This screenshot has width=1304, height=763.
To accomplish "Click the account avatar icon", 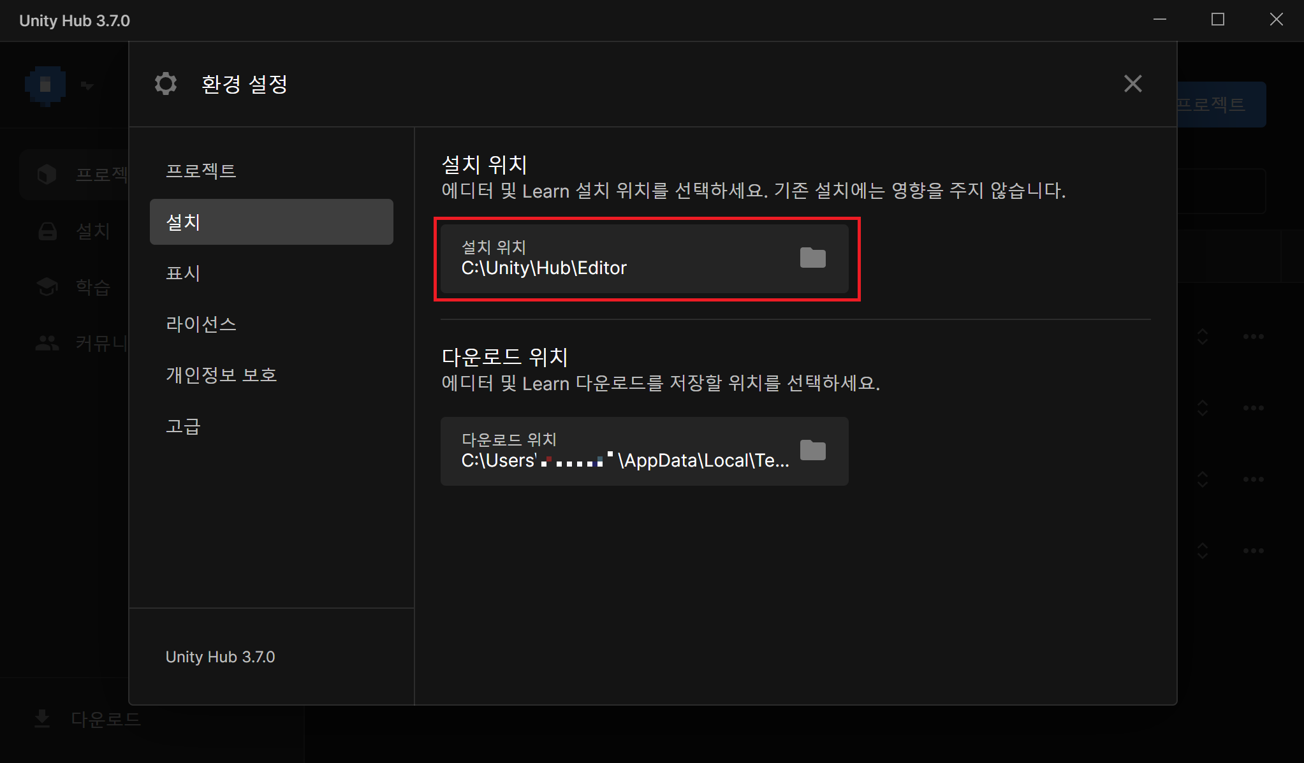I will point(45,85).
